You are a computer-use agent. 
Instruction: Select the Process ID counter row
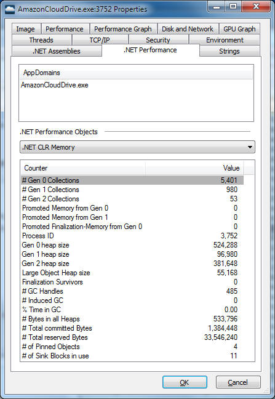point(132,236)
